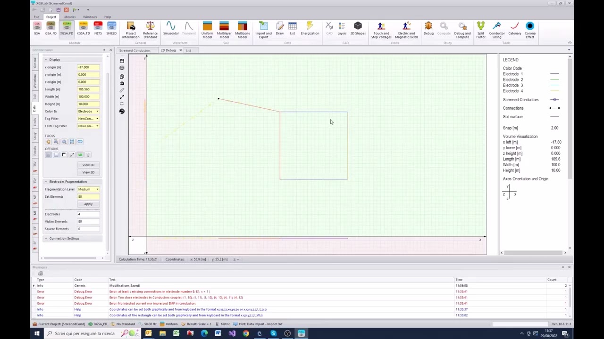The height and width of the screenshot is (339, 604).
Task: Toggle the connection line display option
Action: [72, 155]
